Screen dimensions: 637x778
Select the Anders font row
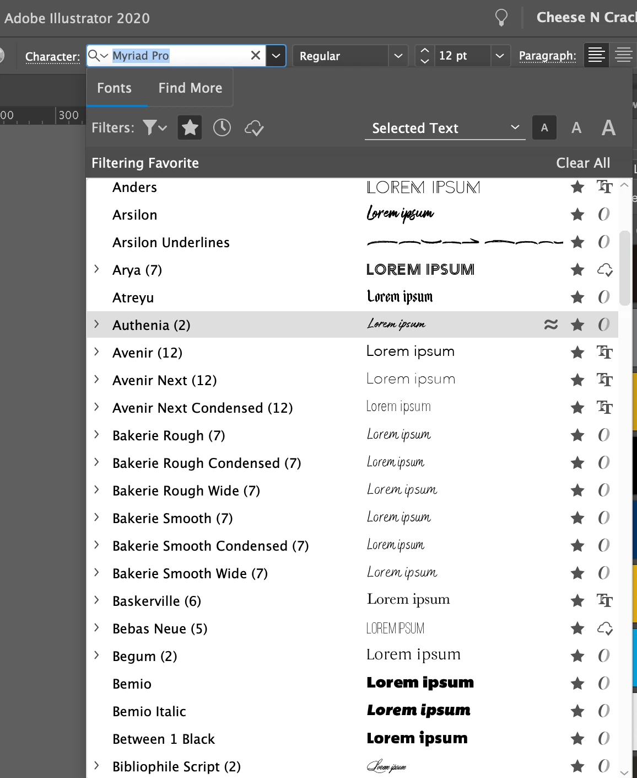pos(352,187)
